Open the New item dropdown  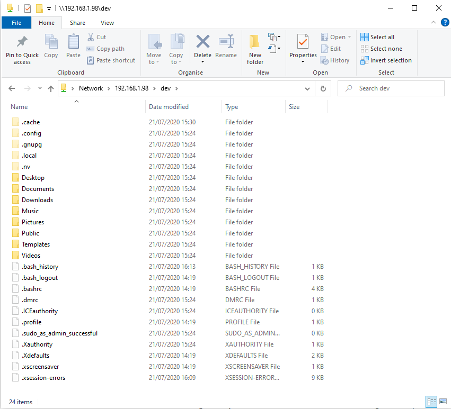275,37
